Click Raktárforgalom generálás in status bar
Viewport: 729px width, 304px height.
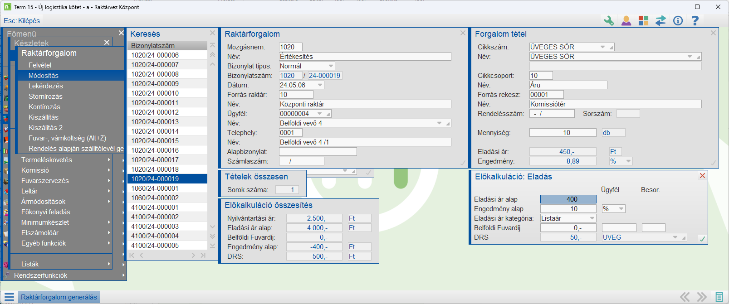pos(59,297)
